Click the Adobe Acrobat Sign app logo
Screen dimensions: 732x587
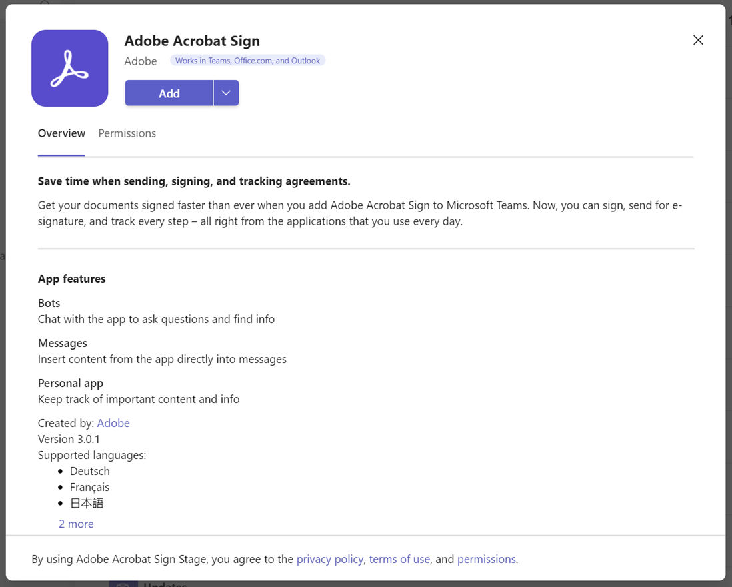[x=70, y=68]
